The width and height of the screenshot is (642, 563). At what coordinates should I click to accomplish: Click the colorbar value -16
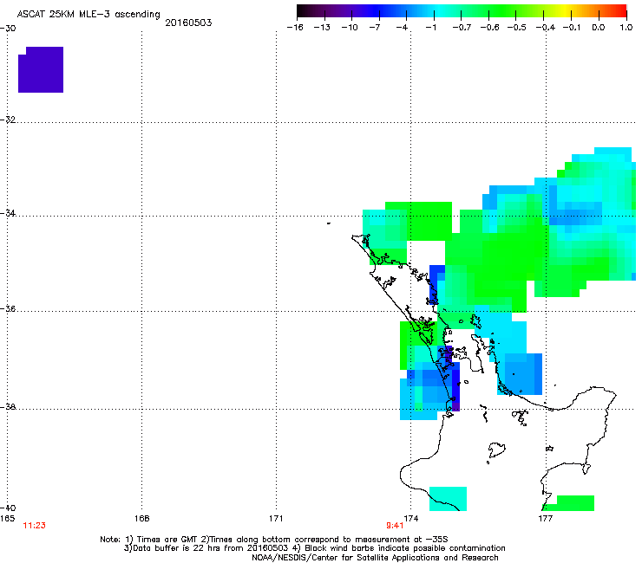point(295,28)
